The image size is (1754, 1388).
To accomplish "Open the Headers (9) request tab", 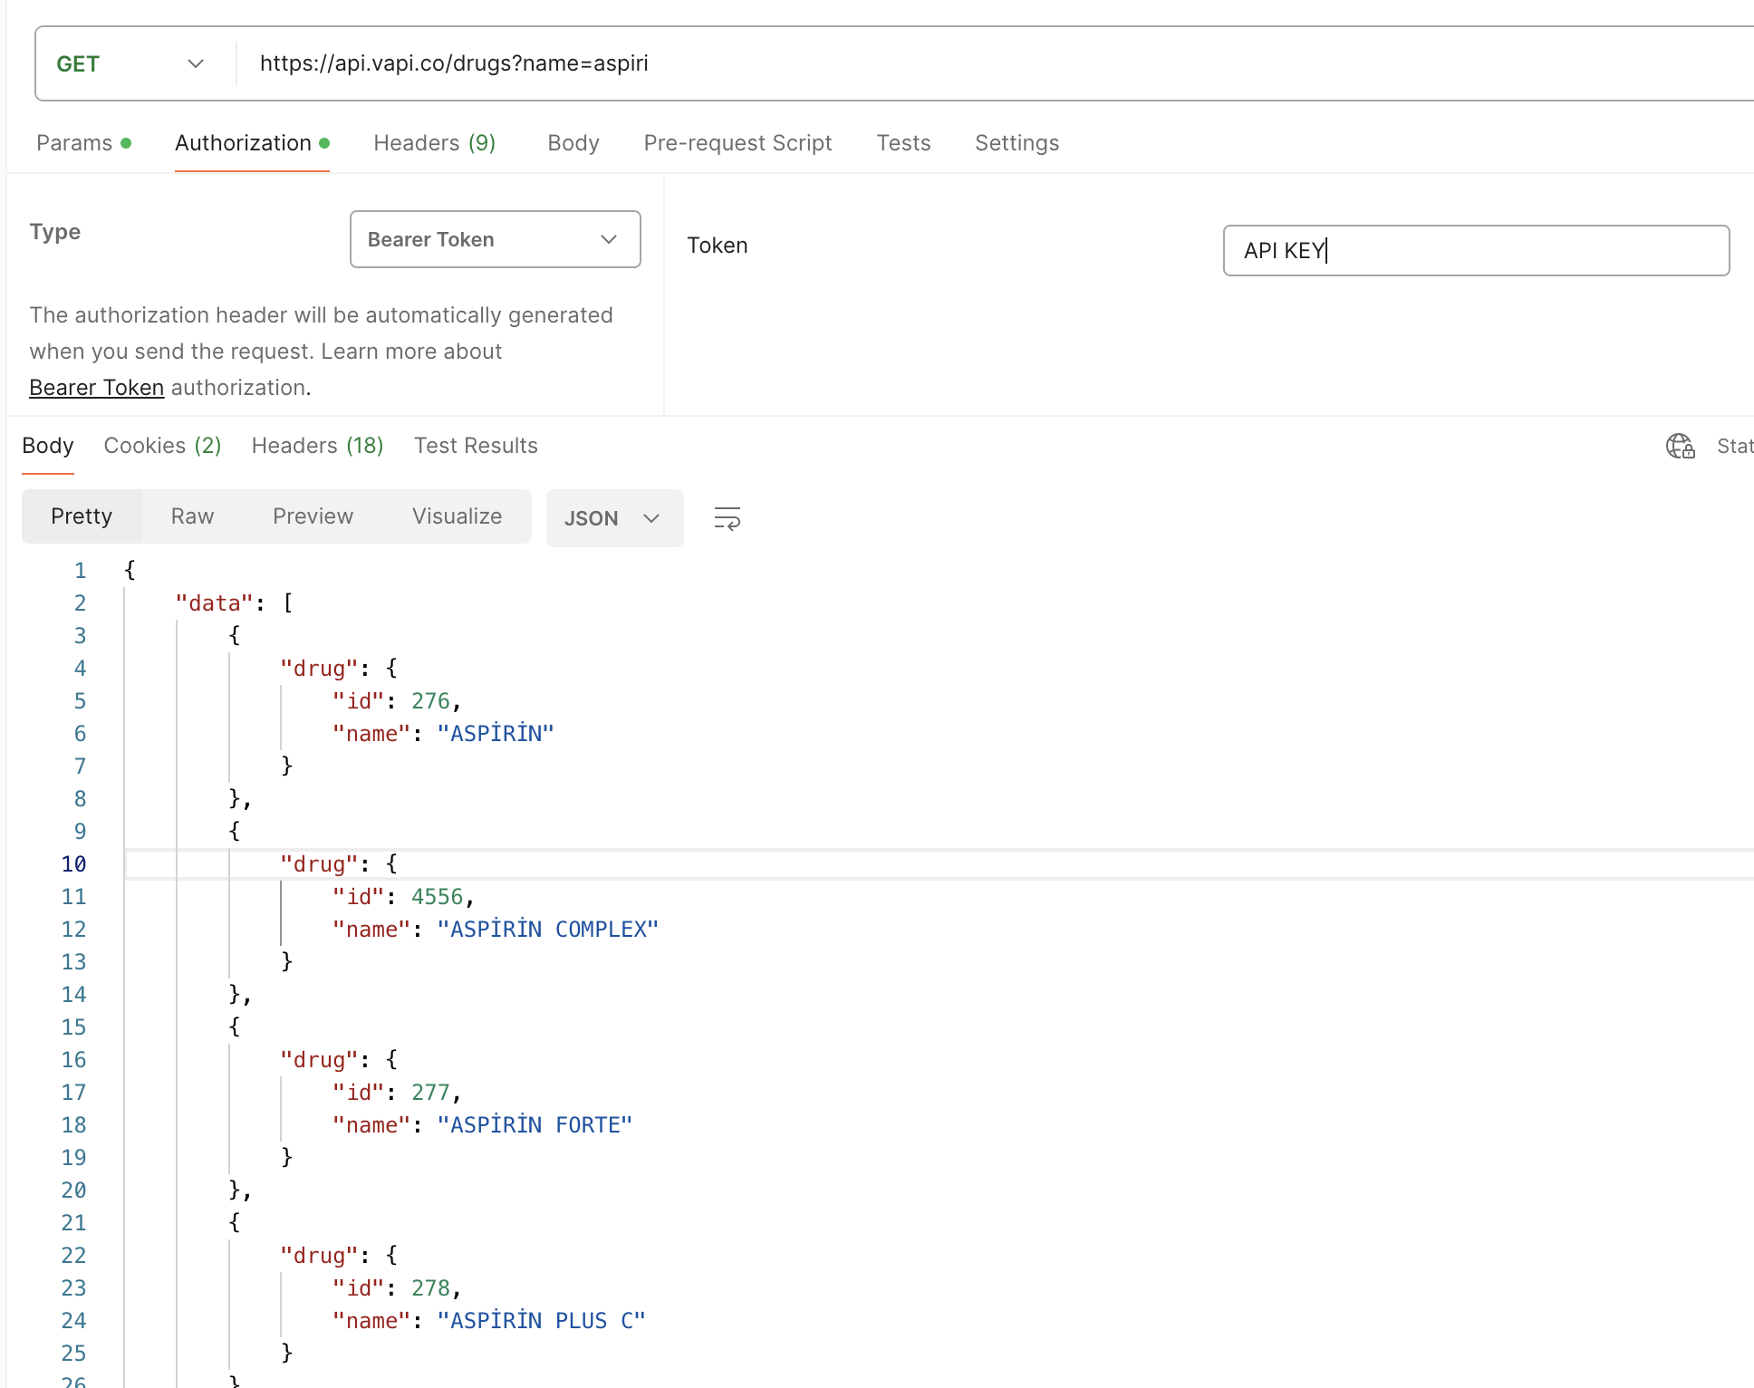I will pyautogui.click(x=434, y=143).
